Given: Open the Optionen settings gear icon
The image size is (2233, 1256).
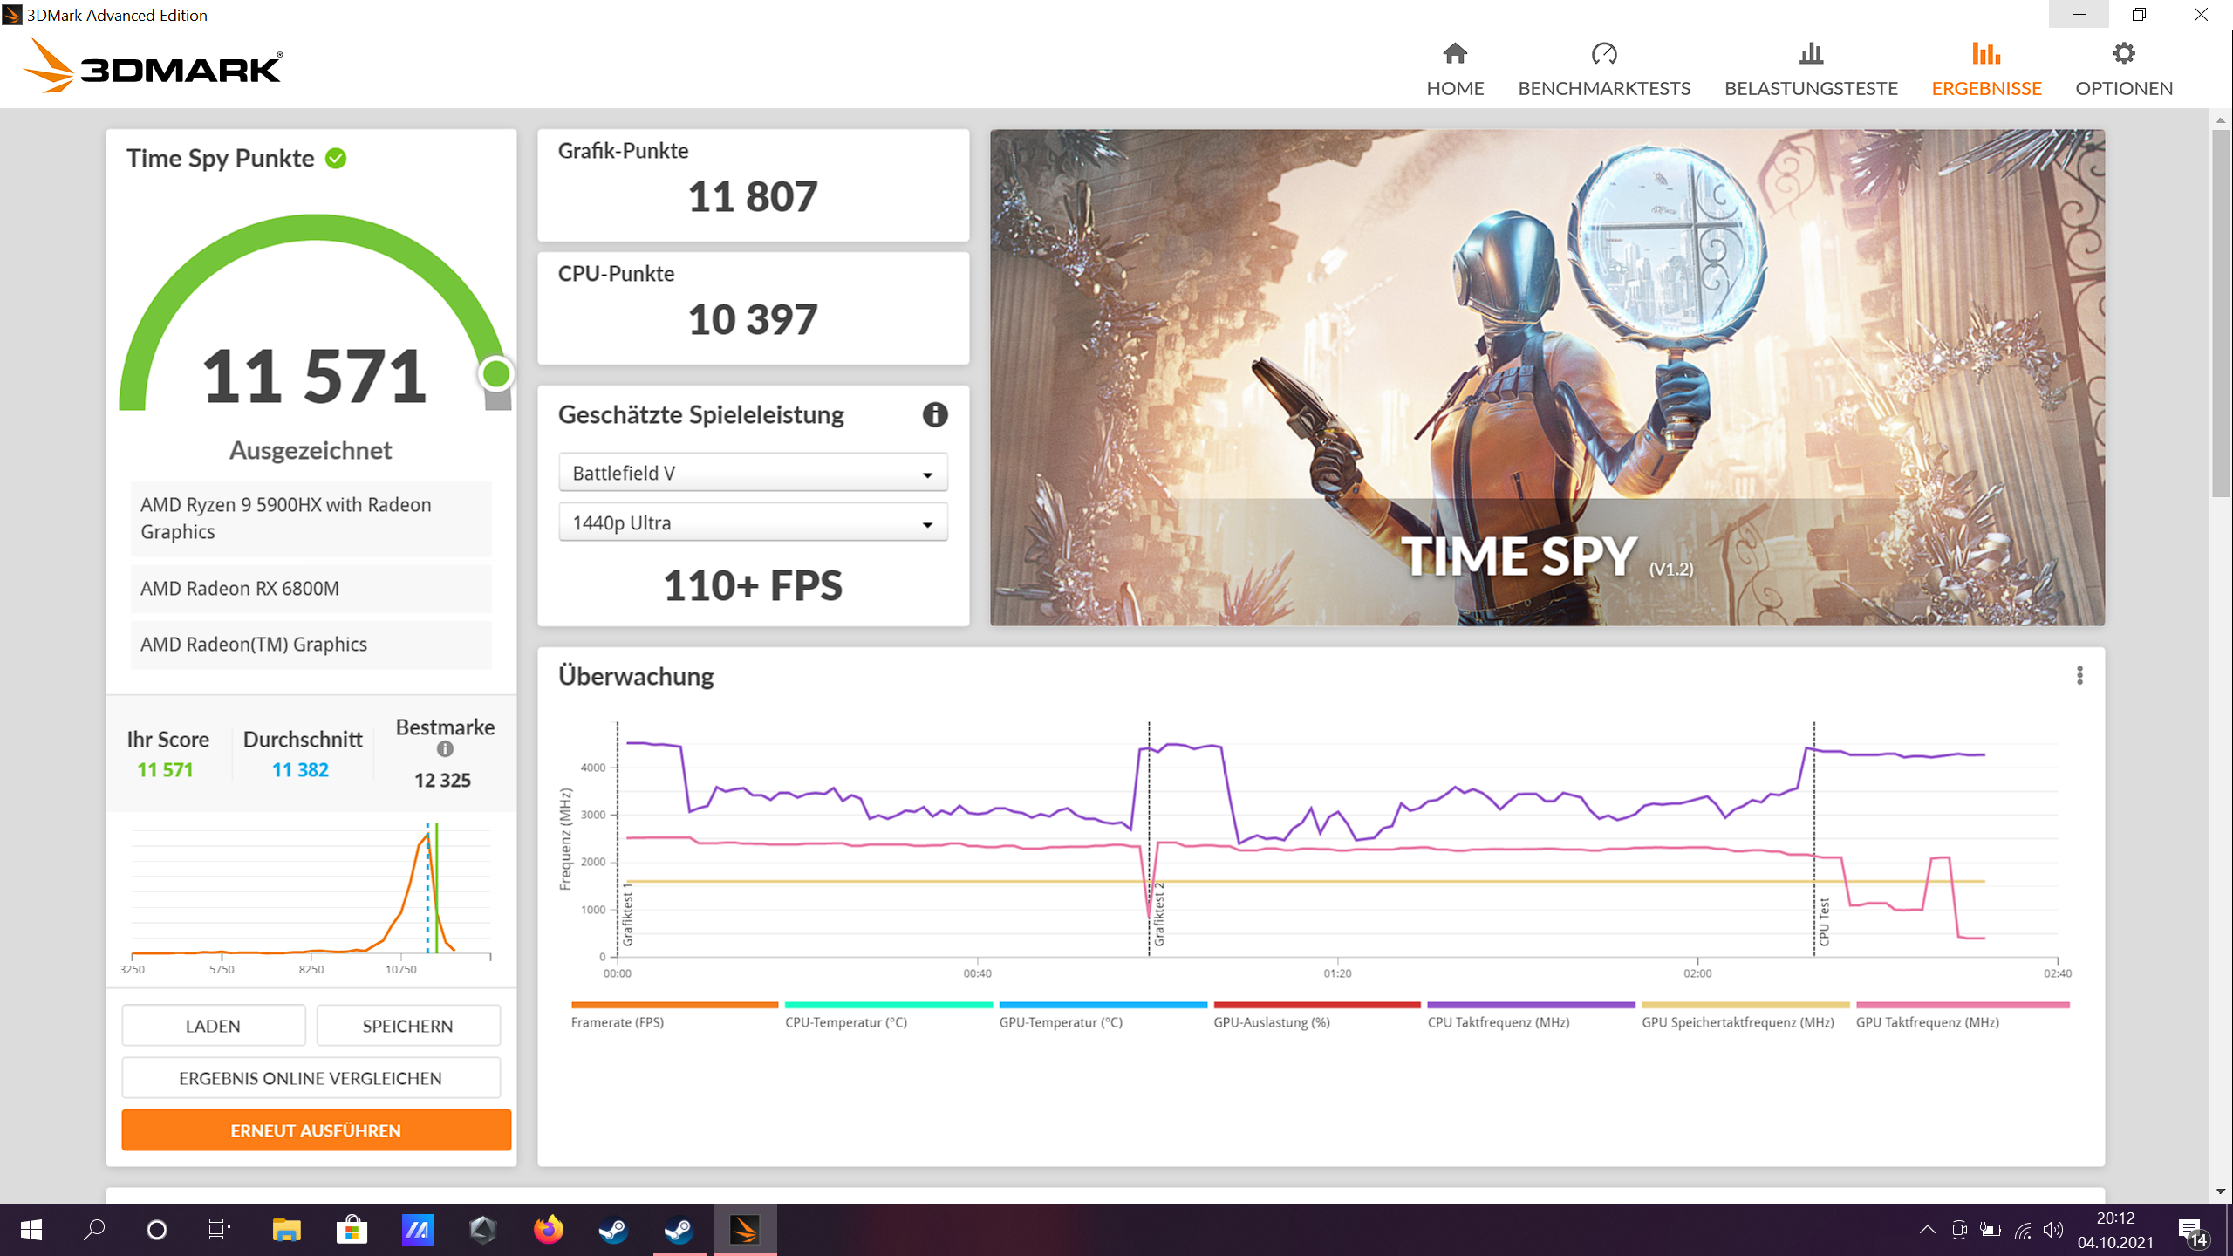Looking at the screenshot, I should pos(2125,52).
